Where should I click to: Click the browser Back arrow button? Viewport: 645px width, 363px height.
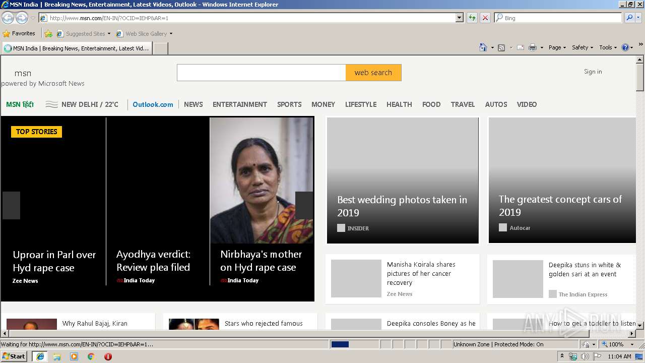pos(8,18)
